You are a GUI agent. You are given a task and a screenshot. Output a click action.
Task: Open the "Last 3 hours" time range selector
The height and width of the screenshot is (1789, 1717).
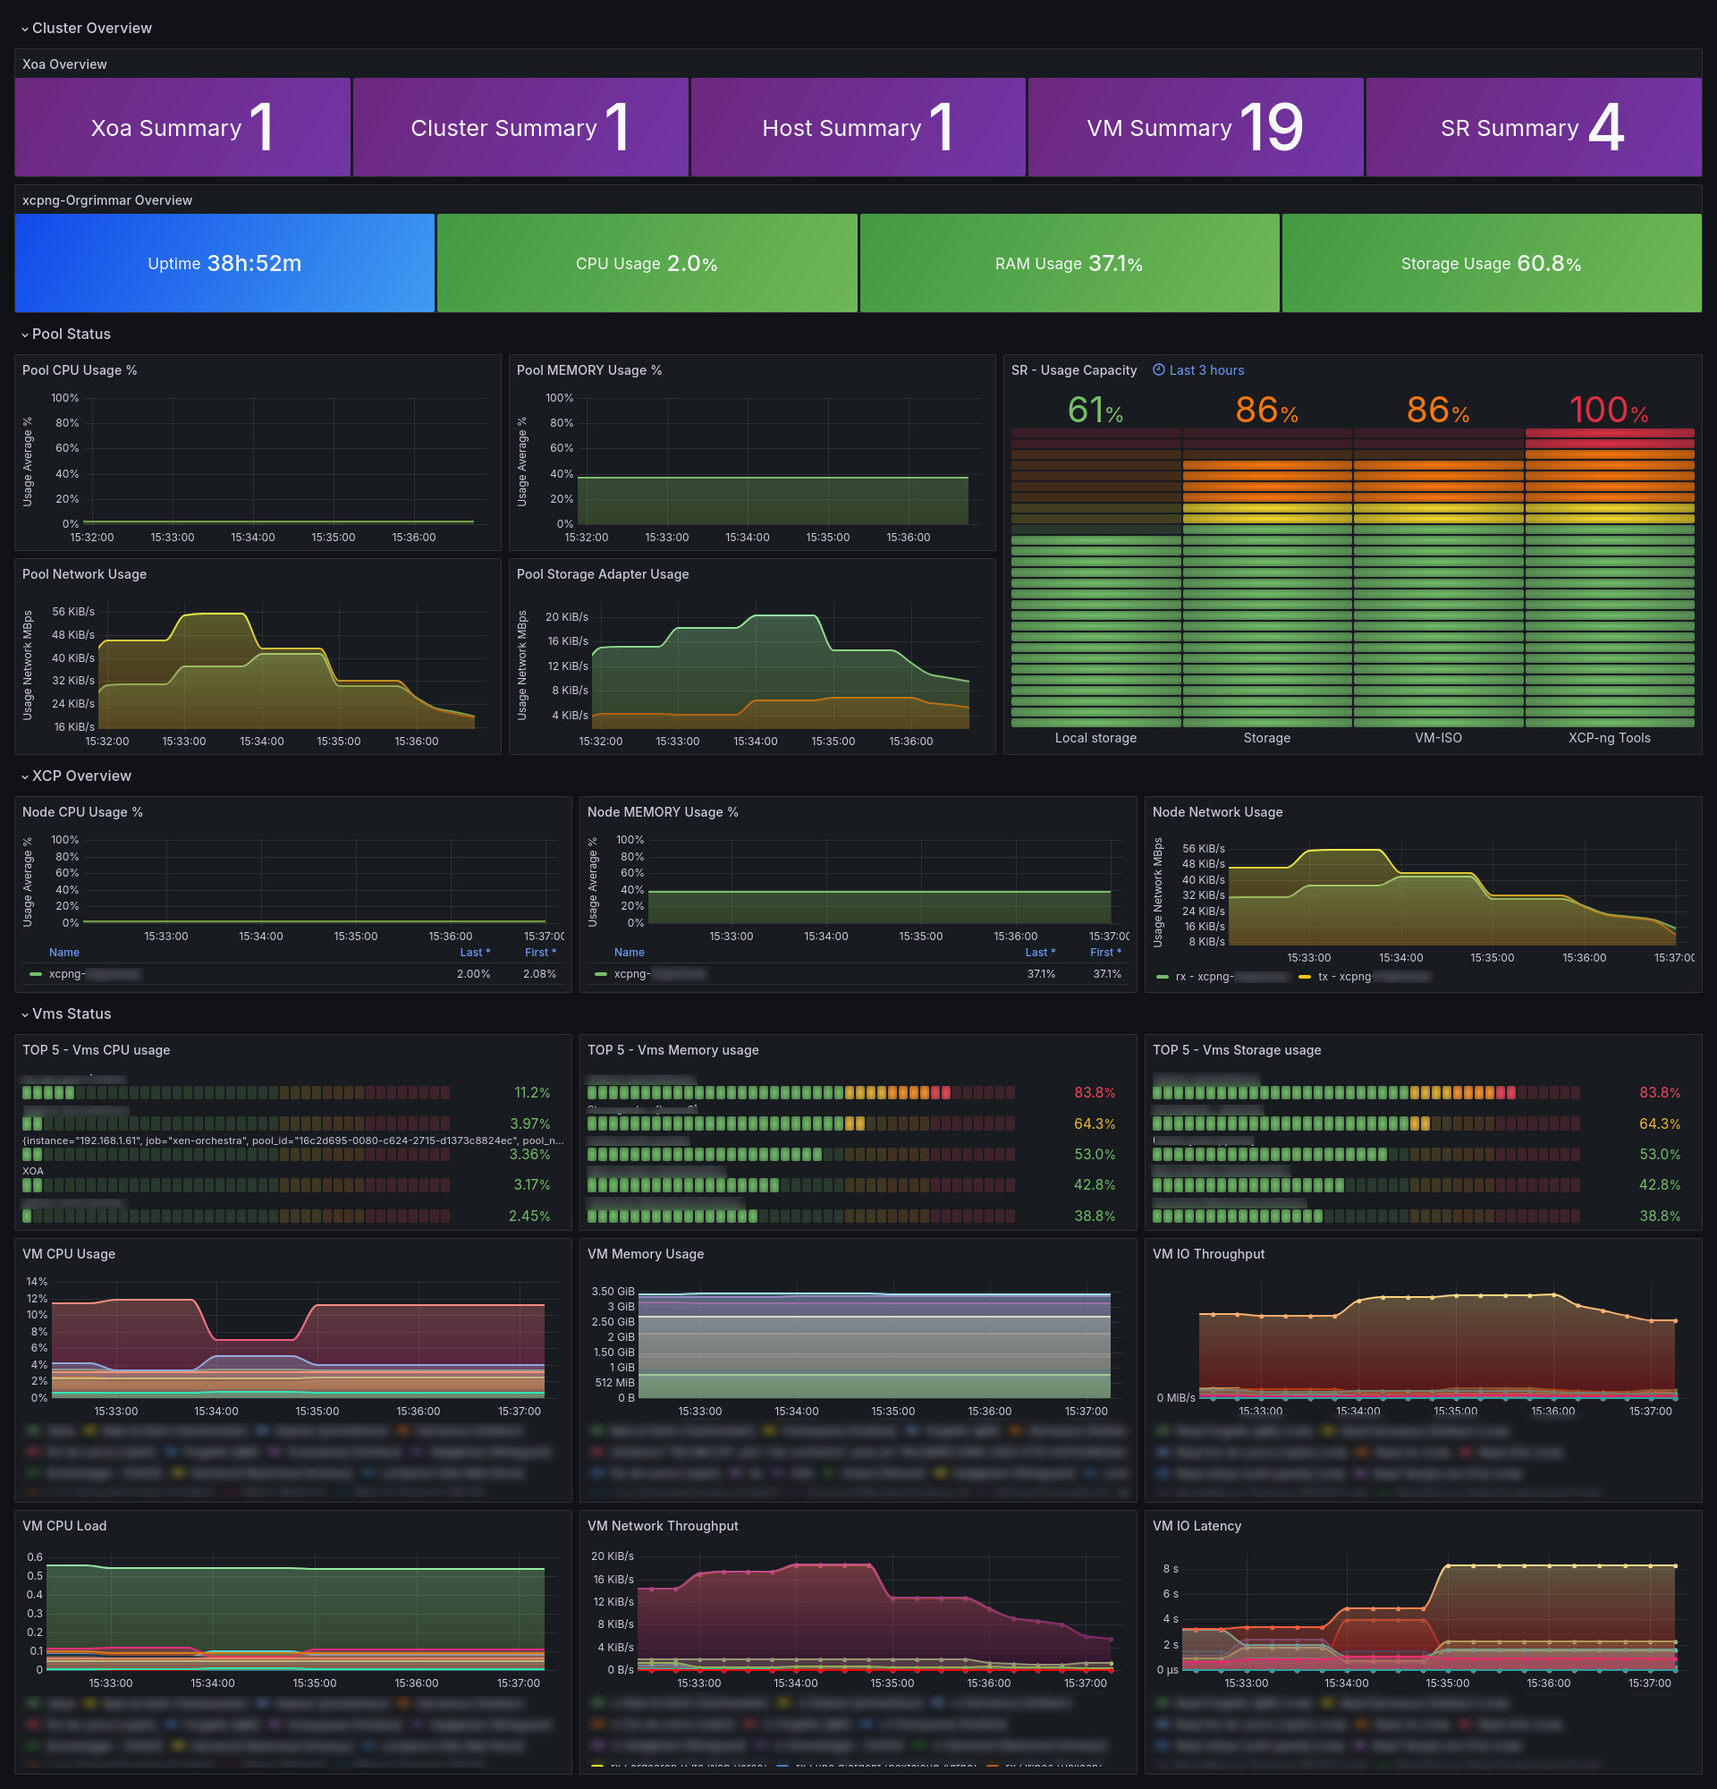pos(1206,370)
